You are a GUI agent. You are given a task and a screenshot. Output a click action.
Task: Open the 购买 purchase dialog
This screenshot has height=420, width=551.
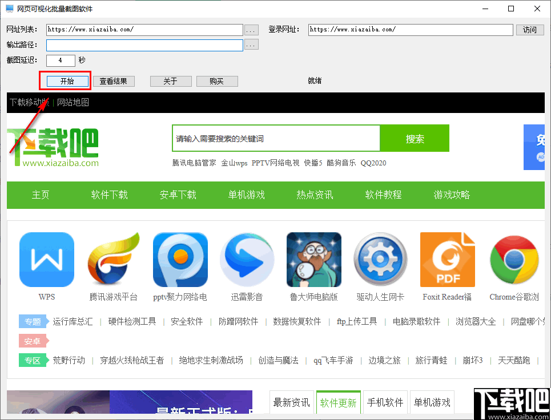coord(217,81)
